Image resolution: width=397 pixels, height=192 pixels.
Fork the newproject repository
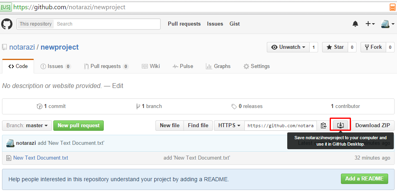(x=373, y=47)
